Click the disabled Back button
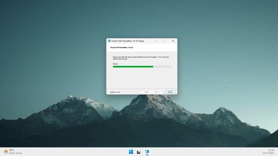The height and width of the screenshot is (156, 278). click(x=146, y=92)
